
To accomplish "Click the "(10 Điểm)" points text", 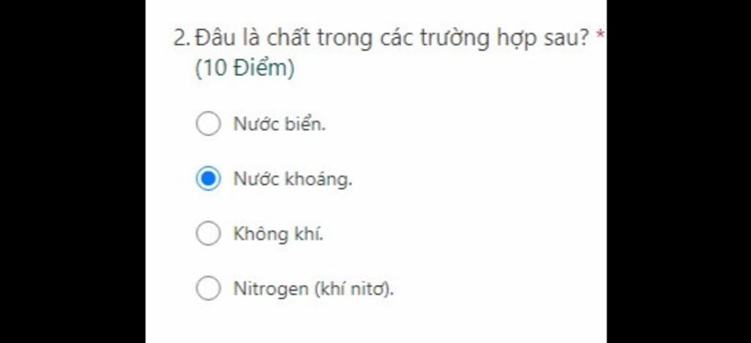I will tap(245, 68).
